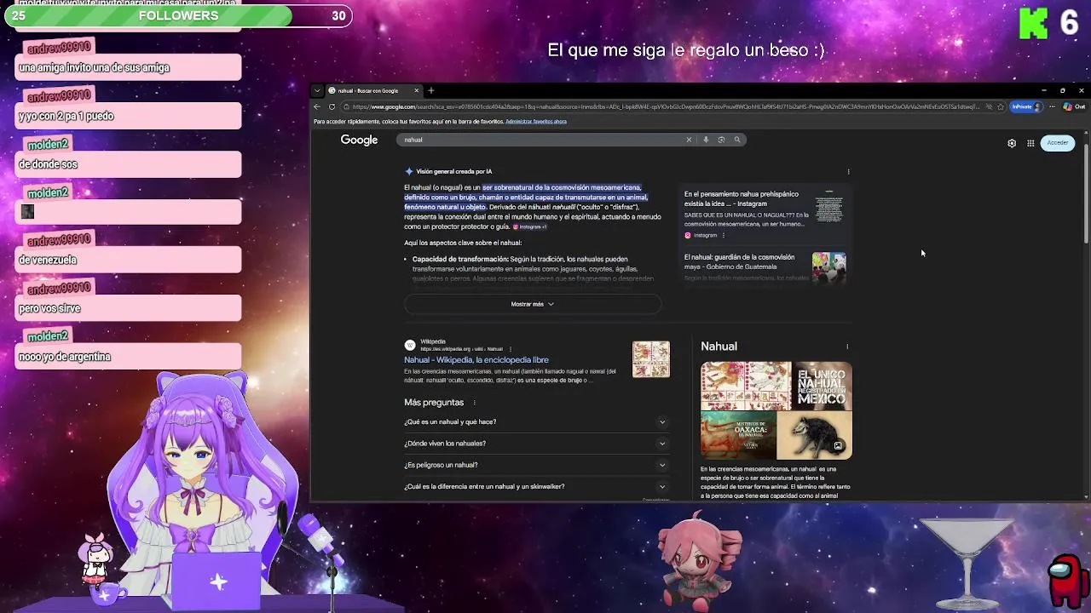Open more images icon on creature picture
The height and width of the screenshot is (613, 1091).
[x=838, y=446]
